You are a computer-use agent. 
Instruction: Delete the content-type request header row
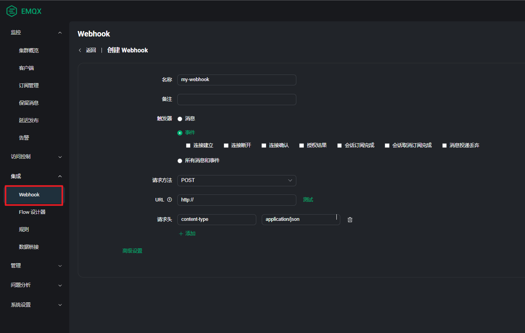point(350,220)
